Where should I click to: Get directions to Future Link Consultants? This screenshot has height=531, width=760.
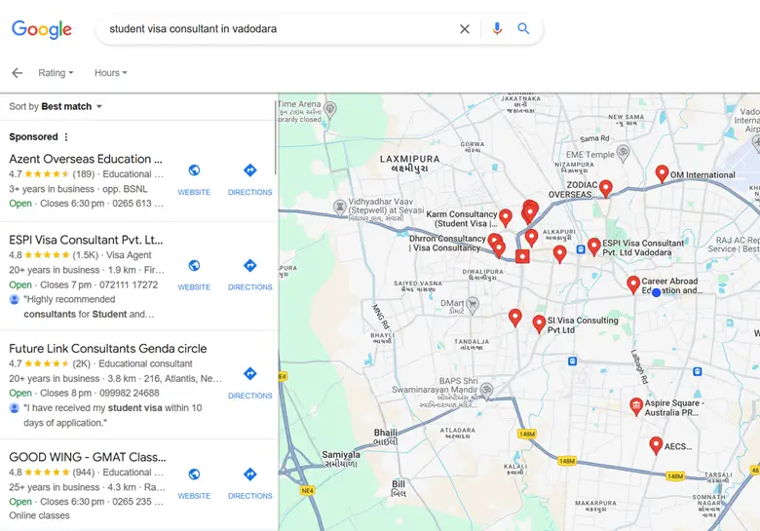point(250,373)
